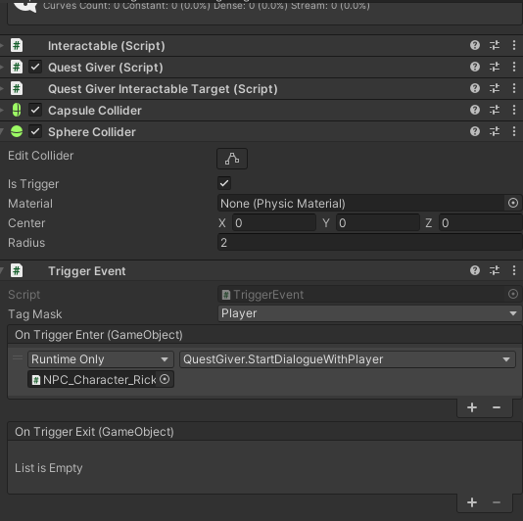Click the Sphere Collider green icon
The image size is (523, 521).
click(17, 131)
